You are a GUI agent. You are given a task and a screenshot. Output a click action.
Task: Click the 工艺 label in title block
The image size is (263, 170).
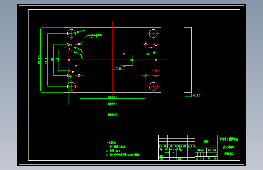(x=161, y=159)
